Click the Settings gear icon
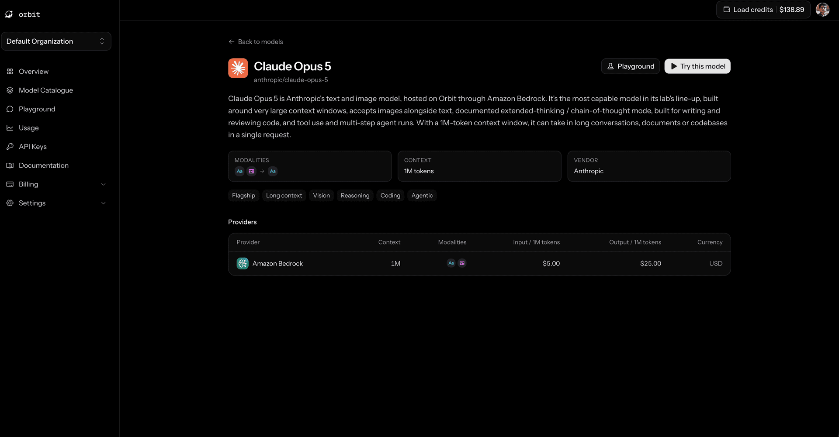 [x=10, y=203]
